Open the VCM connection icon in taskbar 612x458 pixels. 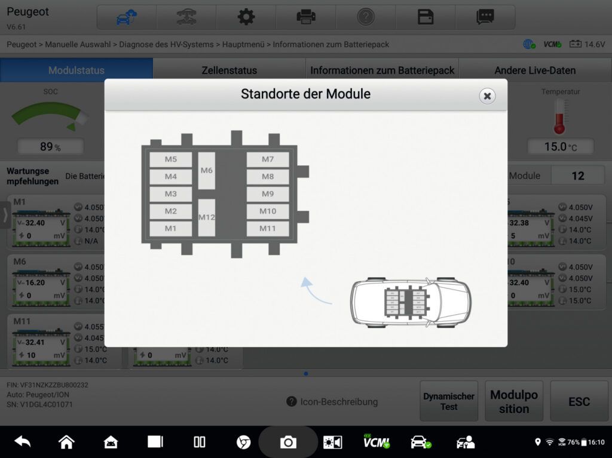pyautogui.click(x=376, y=442)
